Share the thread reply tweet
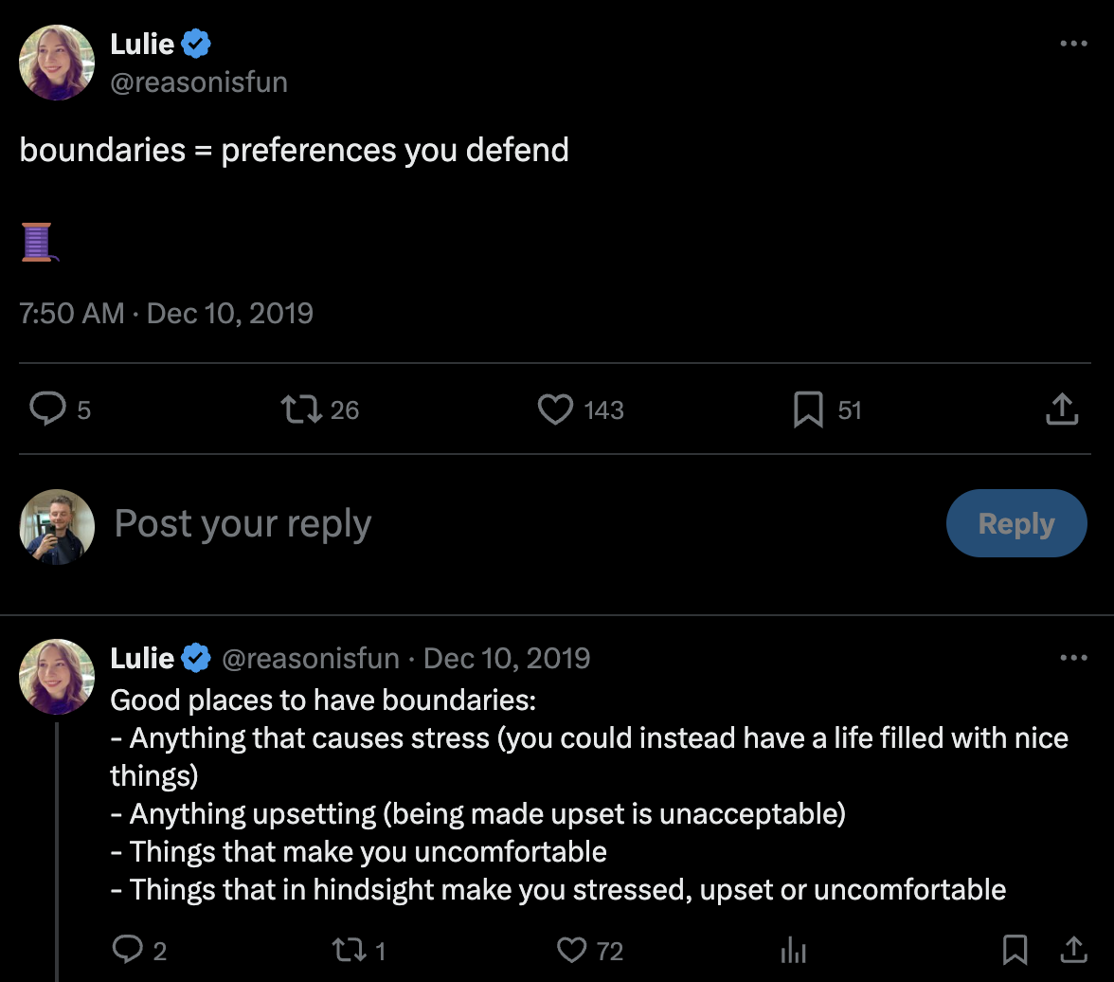The width and height of the screenshot is (1114, 982). (1073, 950)
